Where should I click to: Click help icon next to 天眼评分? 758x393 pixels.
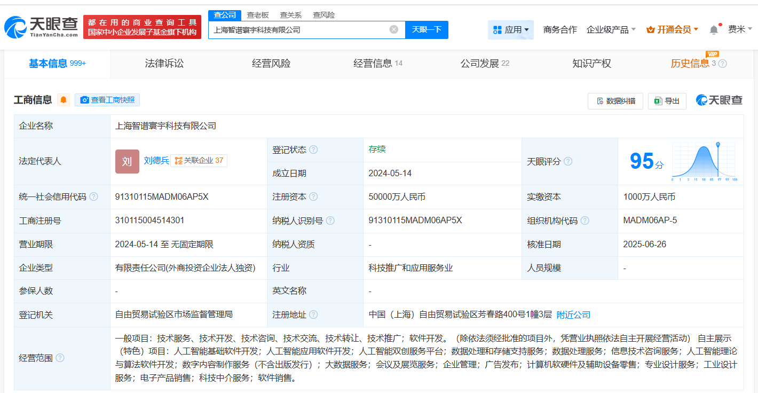click(568, 161)
